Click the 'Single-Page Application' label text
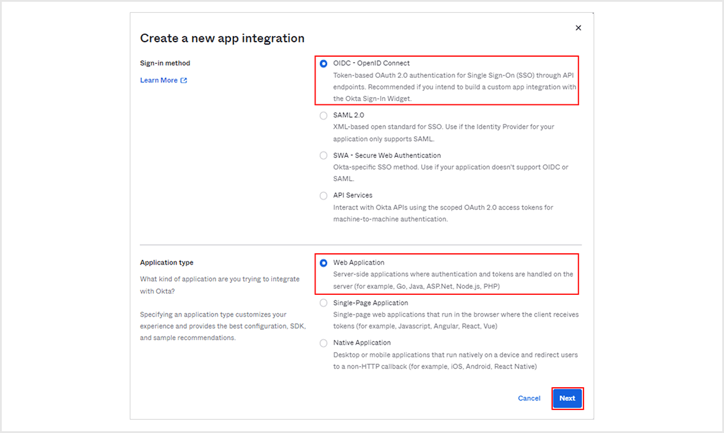Viewport: 724px width, 433px height. (x=370, y=303)
